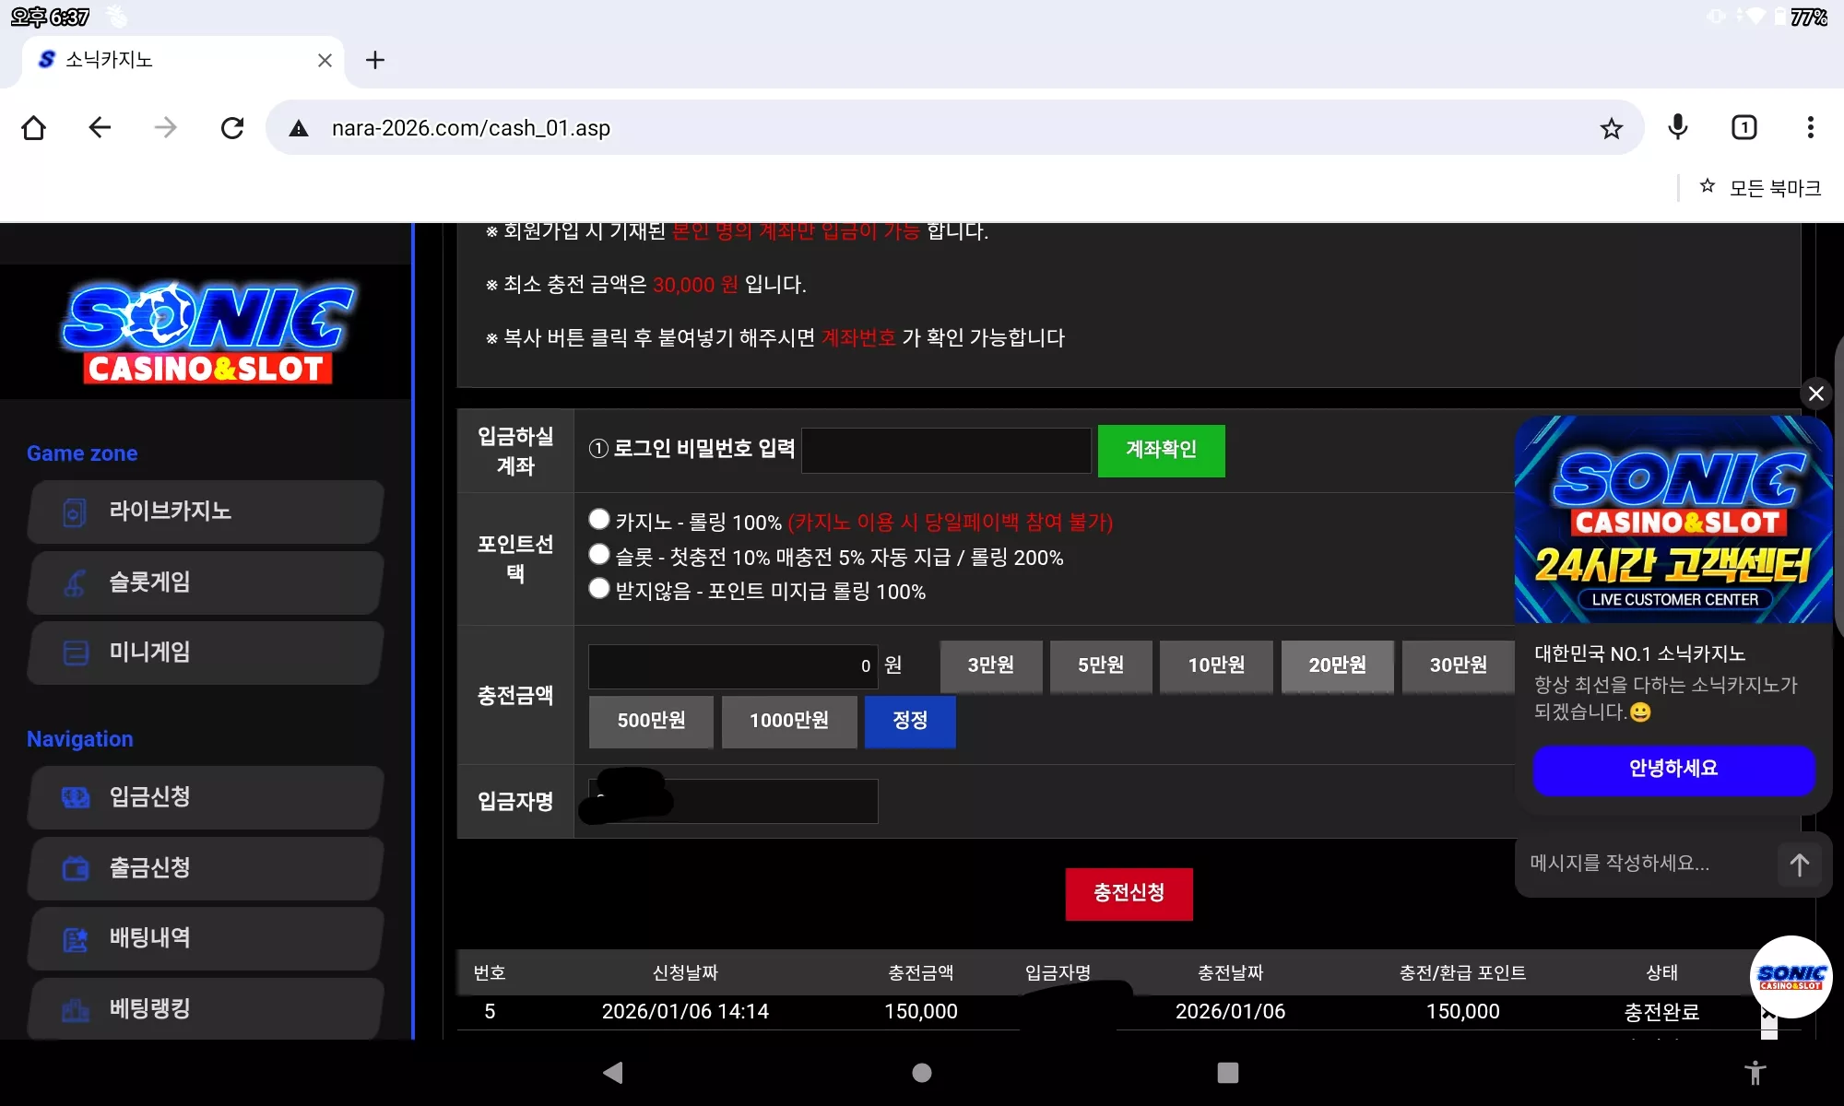Open the tab switcher
This screenshot has height=1106, width=1844.
pyautogui.click(x=1744, y=127)
